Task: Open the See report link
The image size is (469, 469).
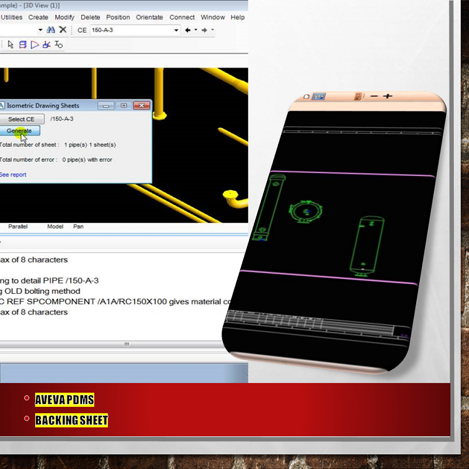Action: [12, 175]
